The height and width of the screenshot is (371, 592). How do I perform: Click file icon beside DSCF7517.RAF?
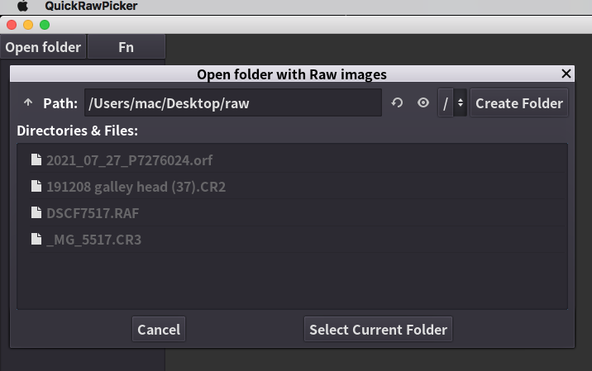point(36,213)
